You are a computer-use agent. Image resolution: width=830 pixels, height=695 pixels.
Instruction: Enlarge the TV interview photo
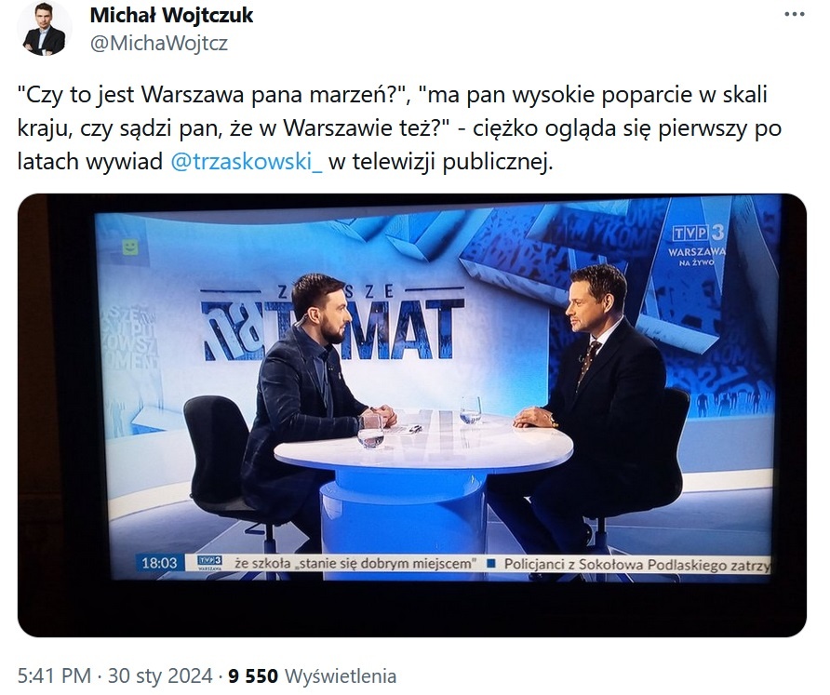coord(412,415)
